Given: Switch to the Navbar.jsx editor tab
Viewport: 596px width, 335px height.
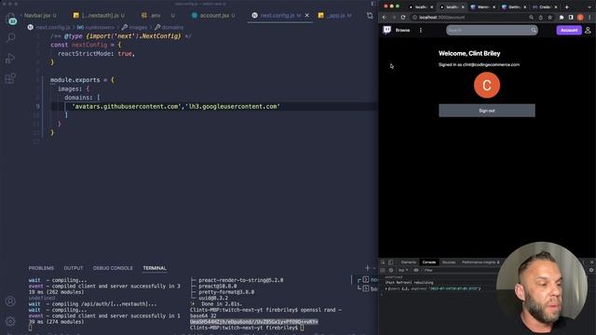Looking at the screenshot, I should [40, 16].
